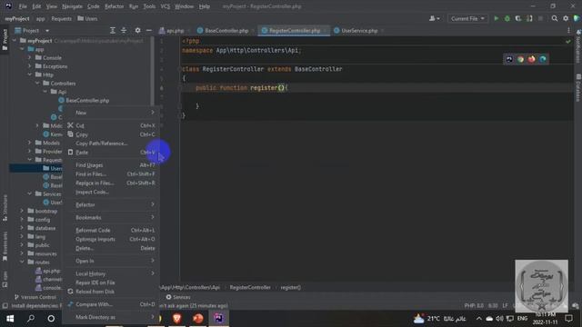This screenshot has width=582, height=327.
Task: Choose Copy in the context menu
Action: point(111,134)
